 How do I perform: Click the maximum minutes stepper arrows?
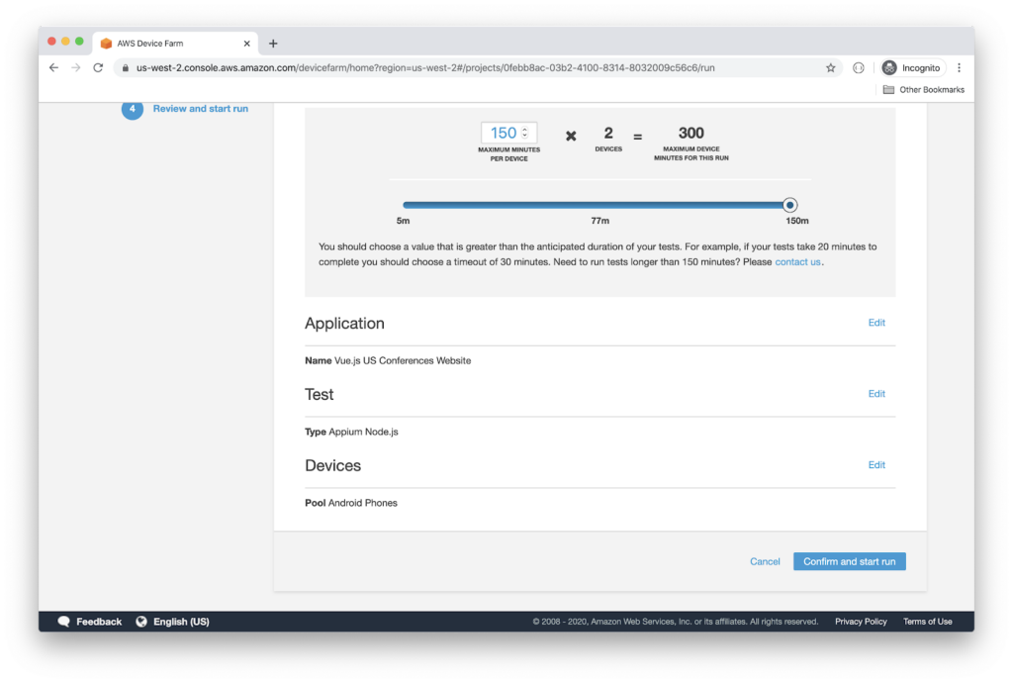coord(524,133)
